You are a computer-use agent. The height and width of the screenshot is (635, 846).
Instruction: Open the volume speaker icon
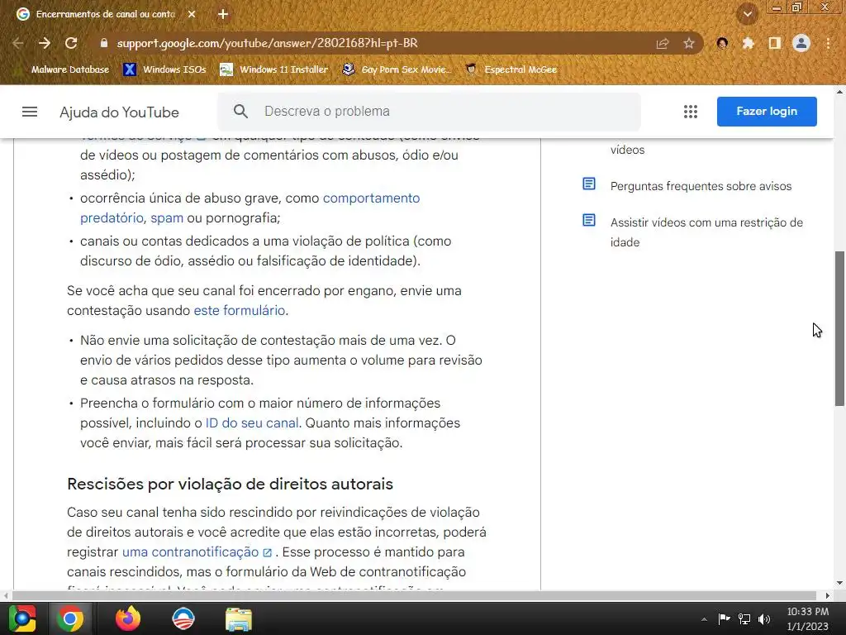coord(764,618)
